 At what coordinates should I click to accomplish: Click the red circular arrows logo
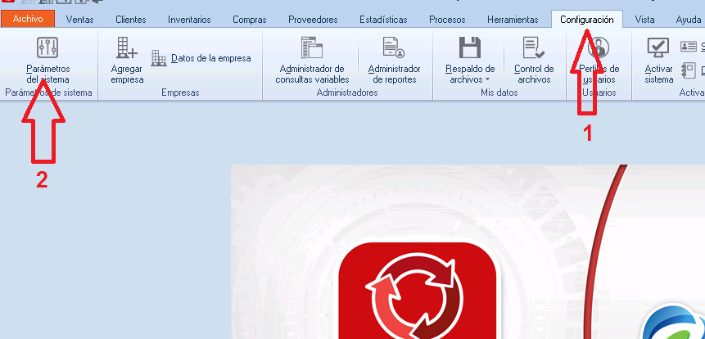coord(417,292)
